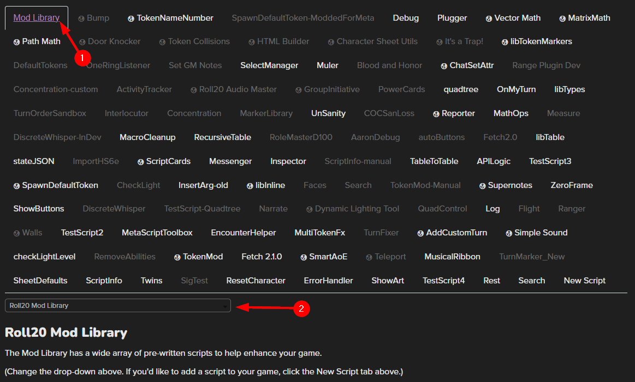Image resolution: width=635 pixels, height=382 pixels.
Task: Open the Messenger script tab
Action: coord(230,161)
